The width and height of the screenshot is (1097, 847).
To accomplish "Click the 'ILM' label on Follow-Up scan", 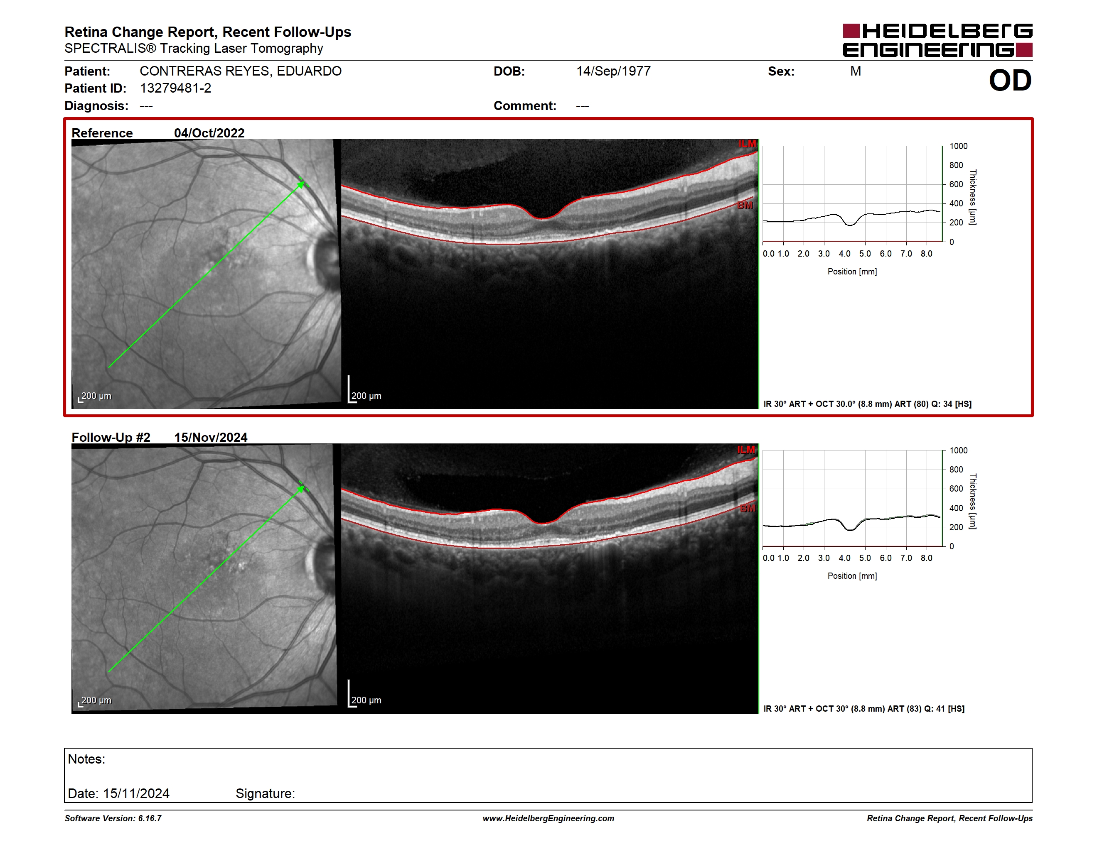I will 746,450.
